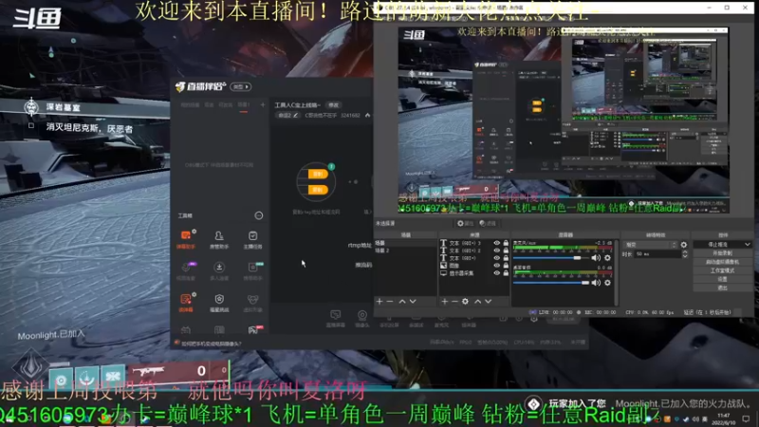Maximize the OBS window
The height and width of the screenshot is (427, 759).
(727, 8)
